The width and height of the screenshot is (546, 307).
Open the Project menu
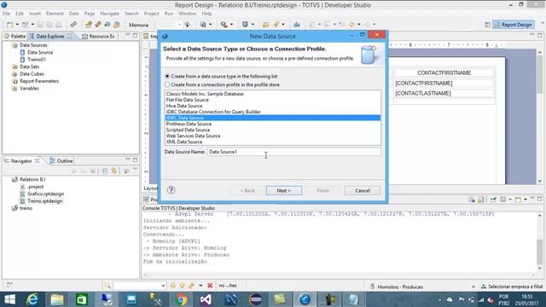click(152, 14)
